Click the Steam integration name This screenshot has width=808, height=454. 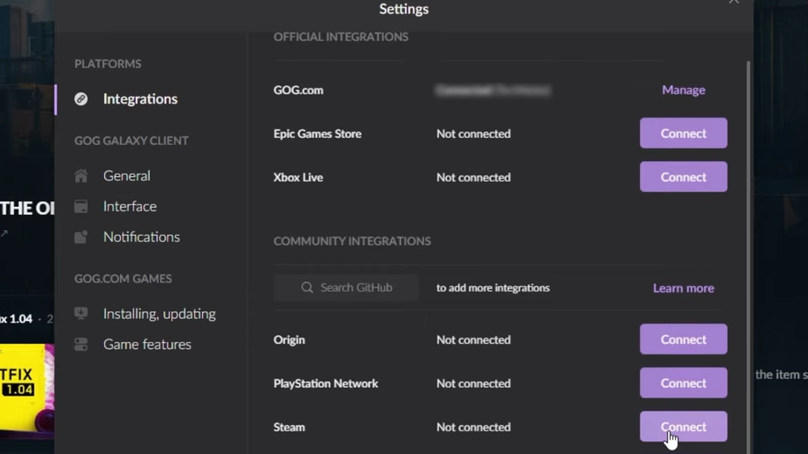pyautogui.click(x=289, y=427)
